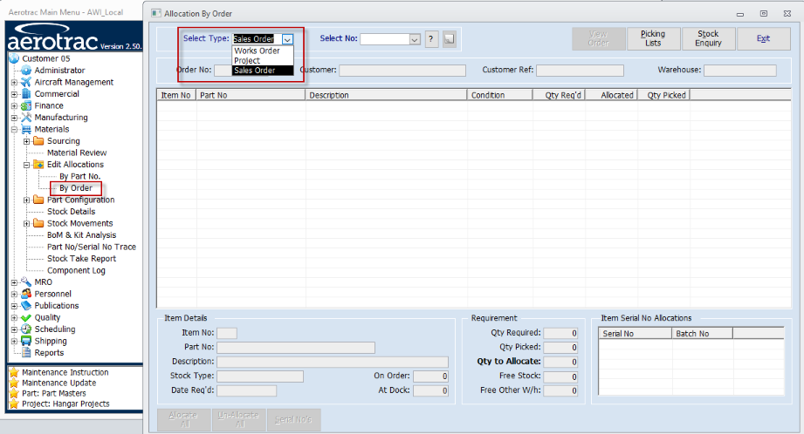Image resolution: width=804 pixels, height=434 pixels.
Task: Click the Allocate All button
Action: click(x=183, y=420)
